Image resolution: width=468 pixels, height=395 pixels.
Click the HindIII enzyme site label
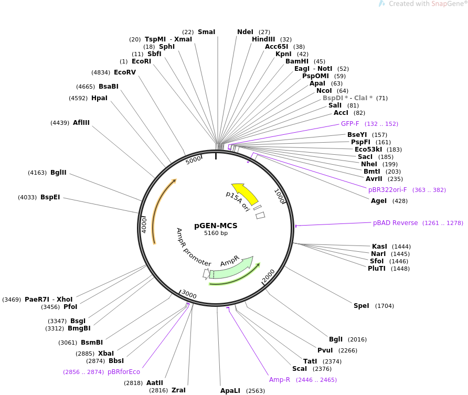coord(263,39)
